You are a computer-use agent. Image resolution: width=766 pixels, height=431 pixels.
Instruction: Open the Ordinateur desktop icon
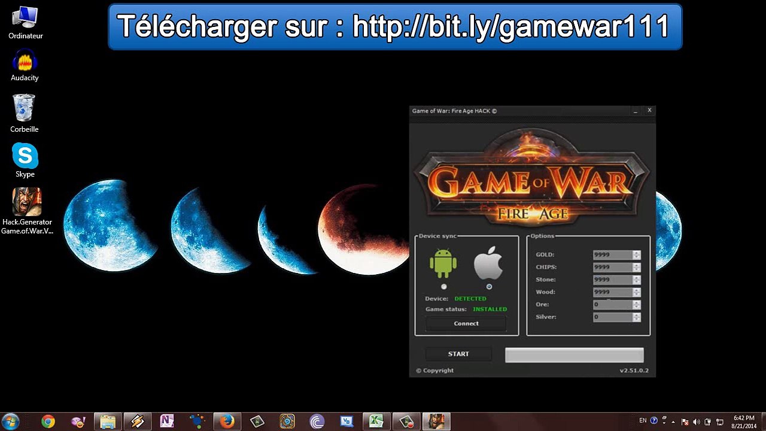[x=25, y=23]
